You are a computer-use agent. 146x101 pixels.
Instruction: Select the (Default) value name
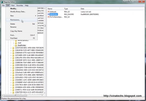pyautogui.click(x=53, y=12)
